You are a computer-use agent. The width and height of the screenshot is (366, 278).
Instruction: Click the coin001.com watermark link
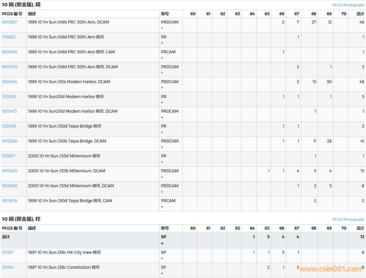click(331, 269)
